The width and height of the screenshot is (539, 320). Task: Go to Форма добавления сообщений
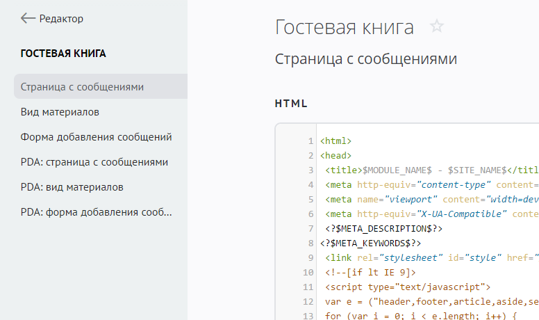tap(96, 137)
